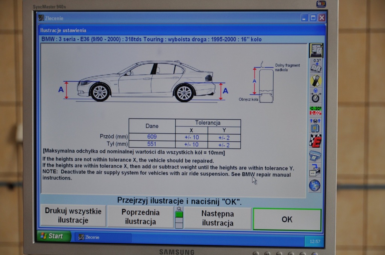Click the Tolerancja table header
This screenshot has height=255, width=385.
tap(208, 123)
